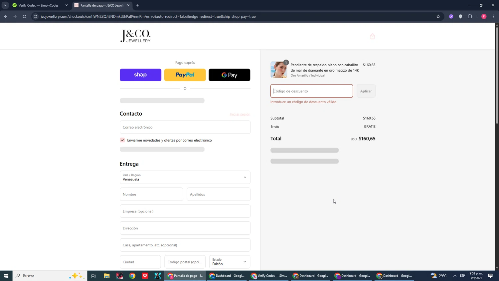Show hidden system tray icons
Image resolution: width=499 pixels, height=281 pixels.
(x=455, y=276)
